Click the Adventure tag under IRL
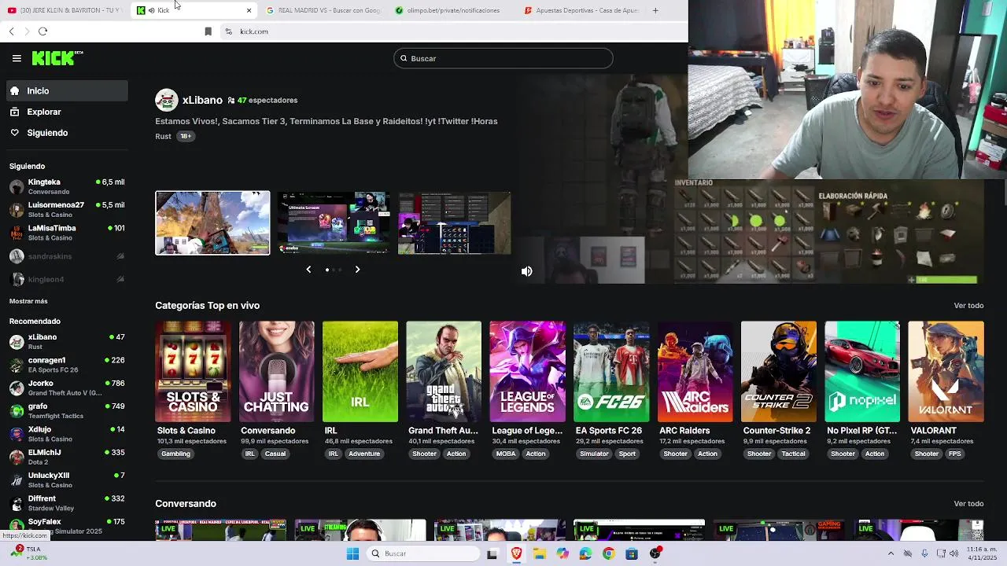Image resolution: width=1007 pixels, height=566 pixels. point(364,454)
